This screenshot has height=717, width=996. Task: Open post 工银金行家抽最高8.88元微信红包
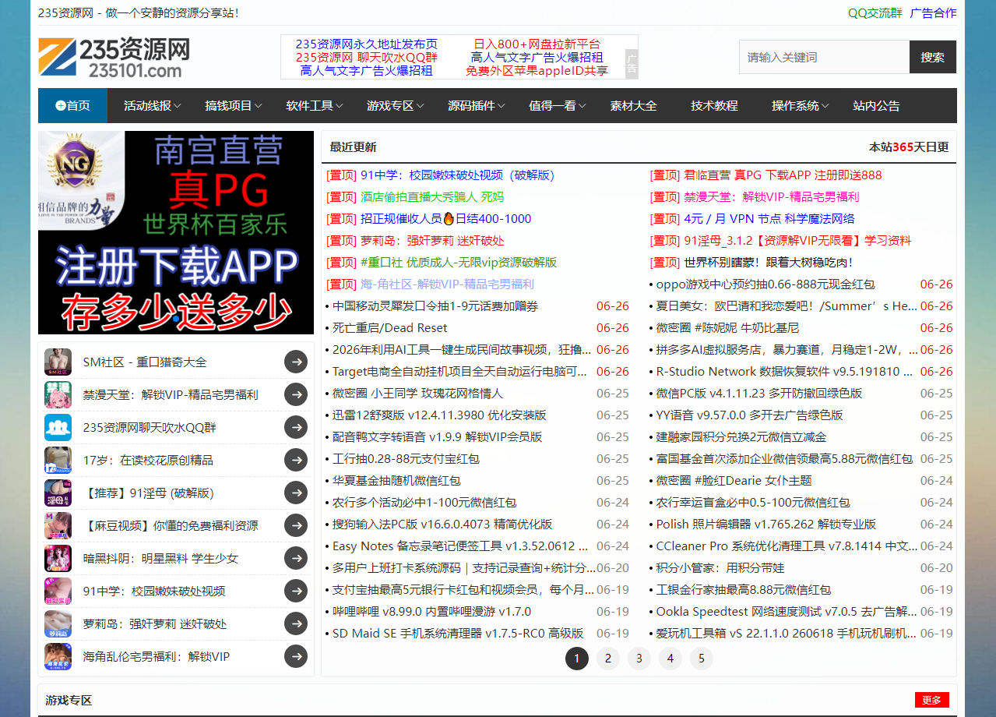(744, 590)
